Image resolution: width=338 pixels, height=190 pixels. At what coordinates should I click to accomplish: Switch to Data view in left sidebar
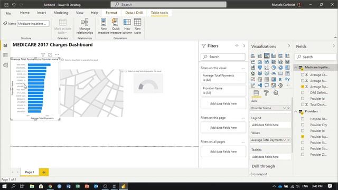(5, 55)
